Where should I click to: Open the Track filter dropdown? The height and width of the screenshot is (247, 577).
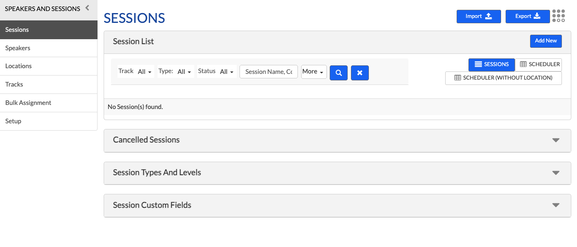click(144, 72)
